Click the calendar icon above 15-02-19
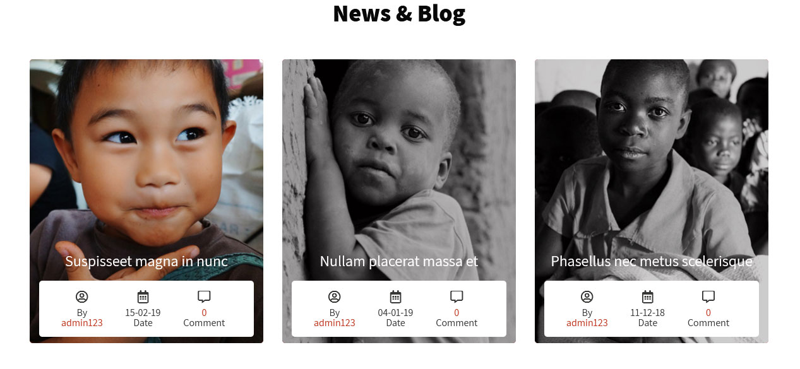Screen dimensions: 800x369 pyautogui.click(x=143, y=296)
